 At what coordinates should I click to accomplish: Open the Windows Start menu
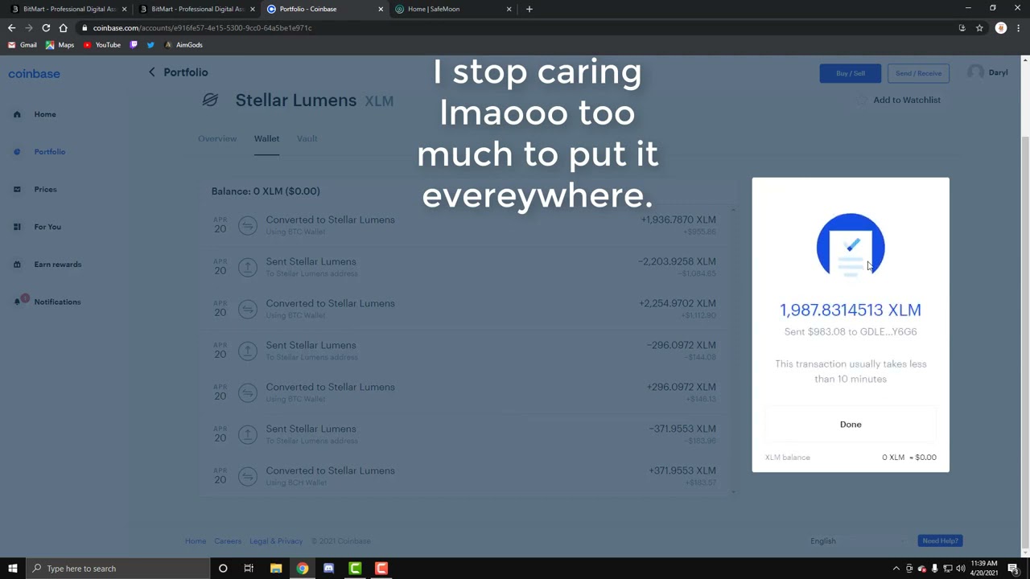tap(12, 569)
